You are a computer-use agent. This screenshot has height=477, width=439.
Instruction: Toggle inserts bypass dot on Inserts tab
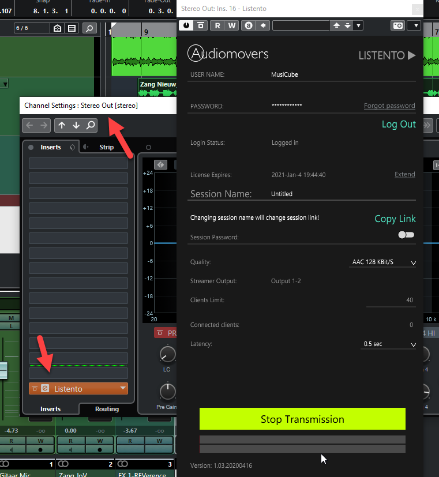[x=31, y=148]
